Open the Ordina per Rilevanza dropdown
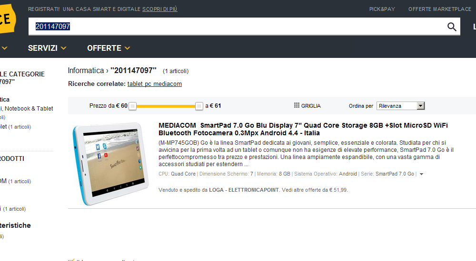This screenshot has width=476, height=261. point(400,106)
